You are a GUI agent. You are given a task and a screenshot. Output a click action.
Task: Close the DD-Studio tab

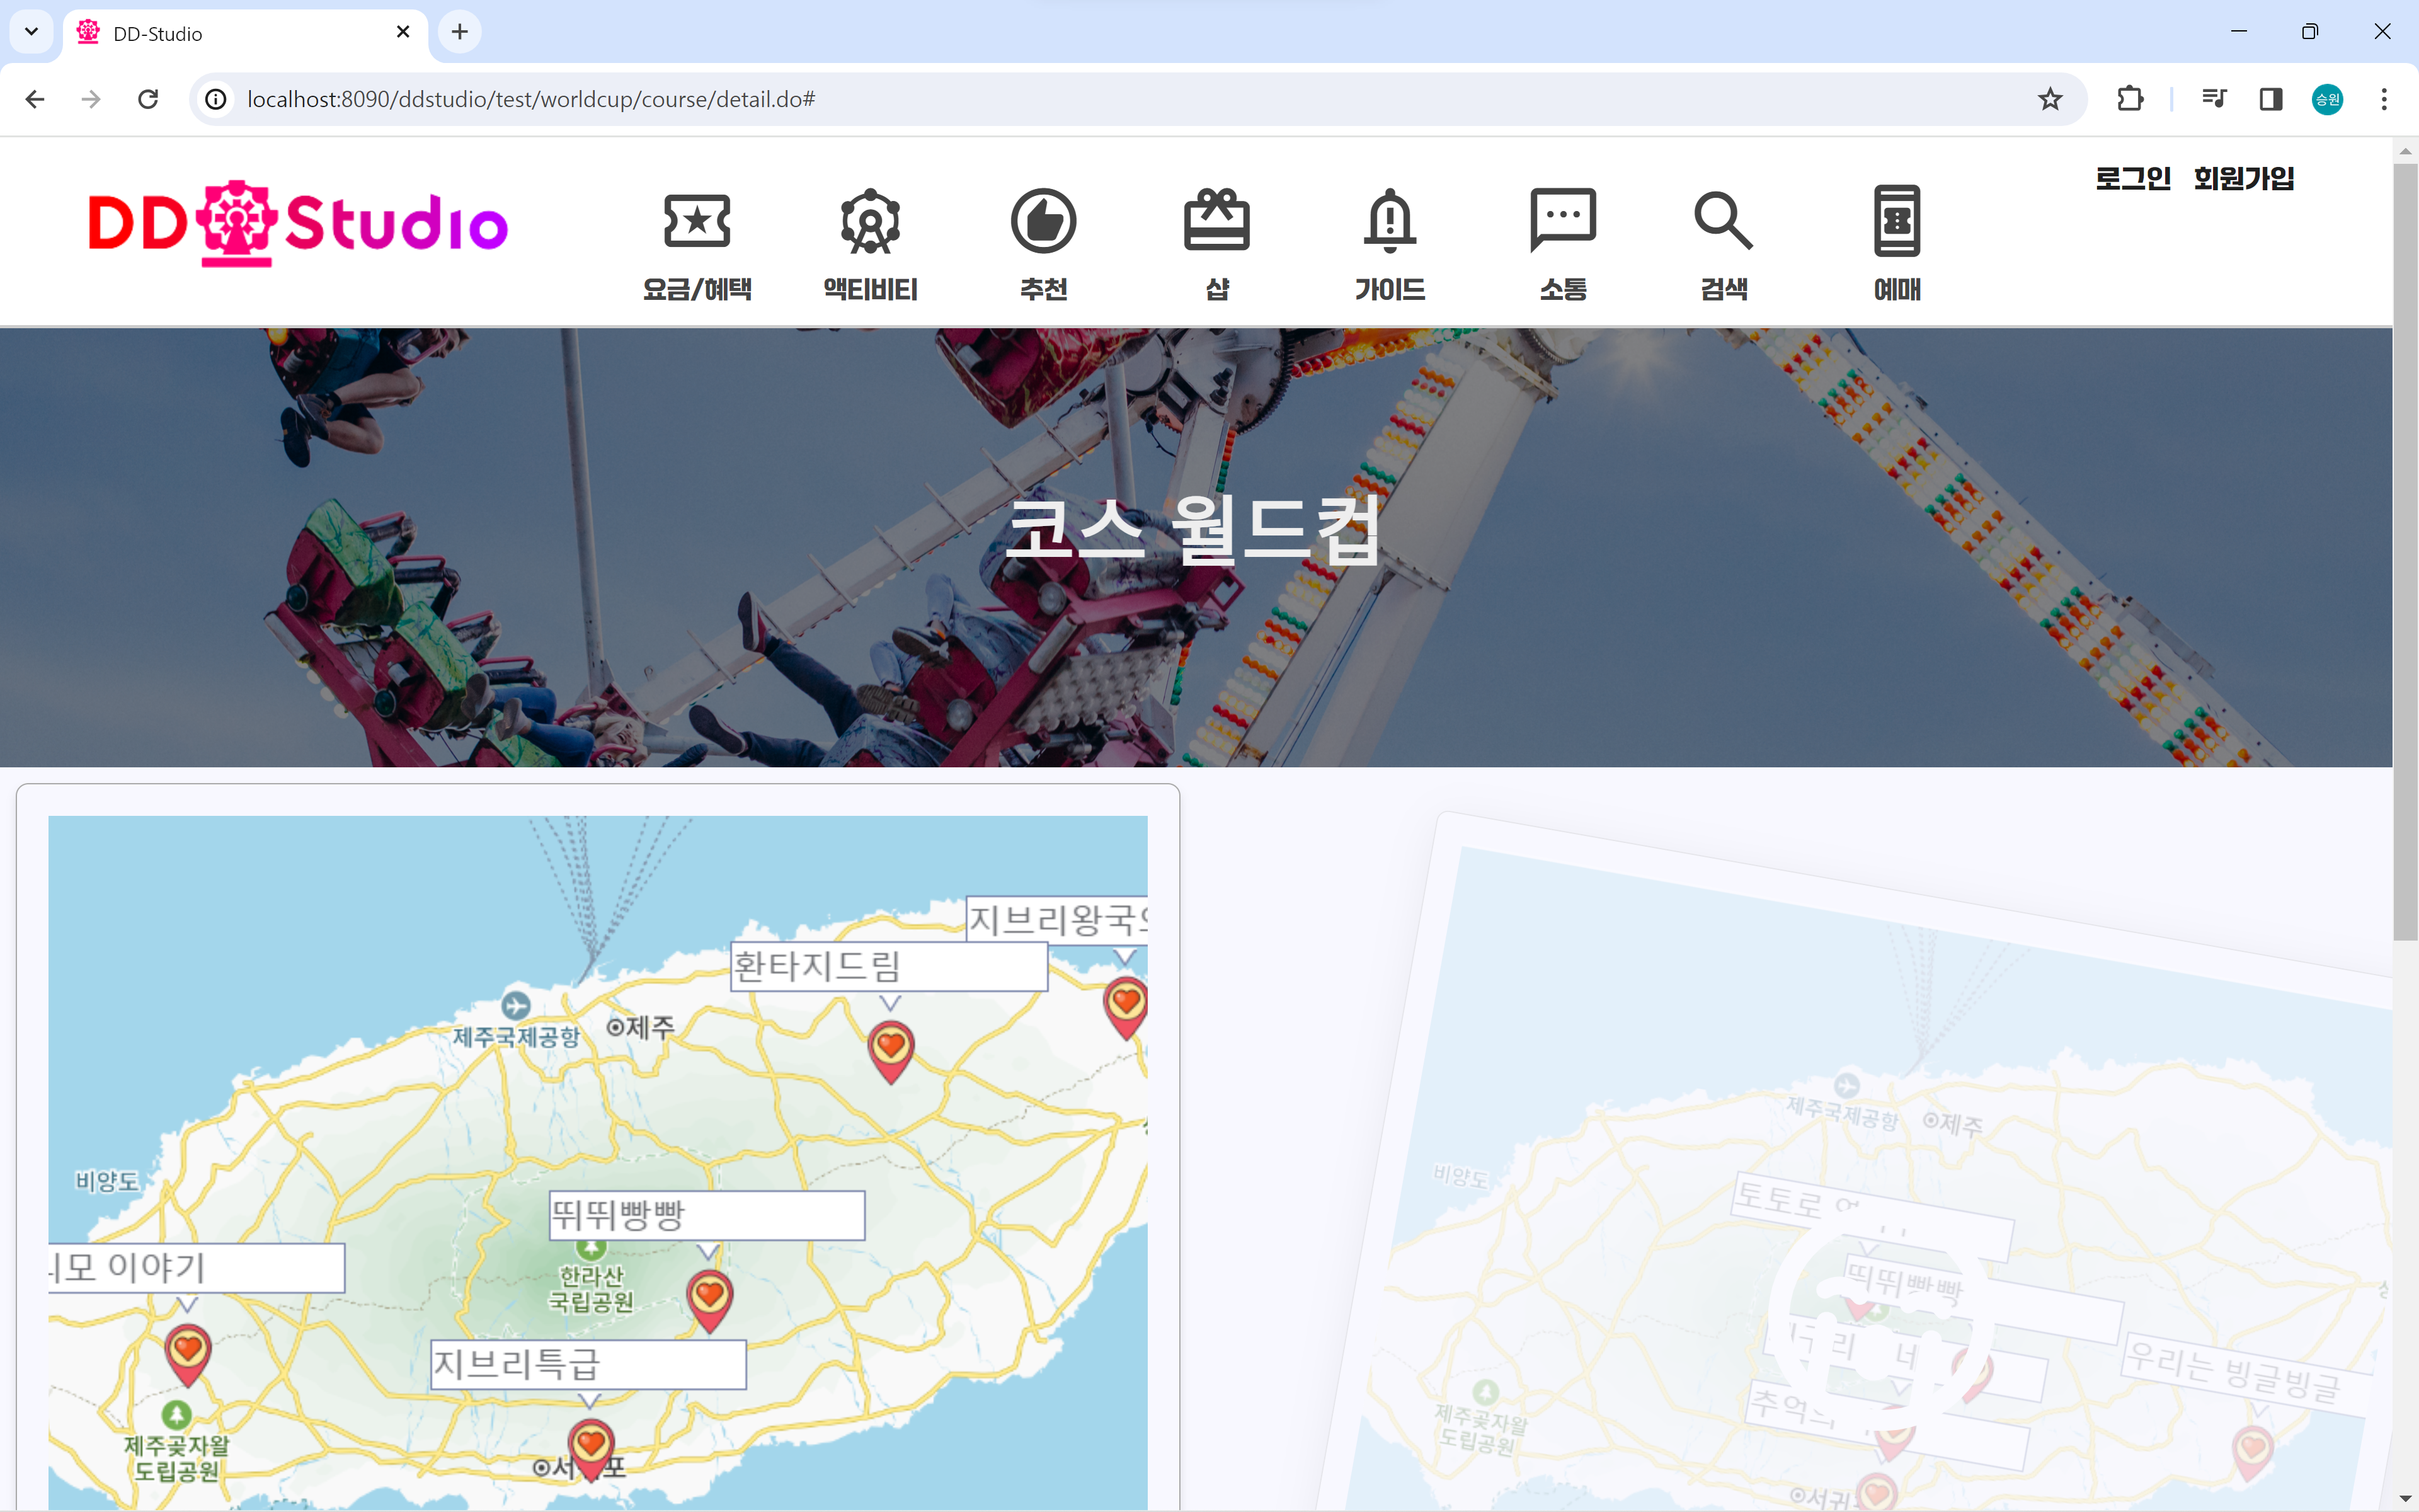point(403,32)
